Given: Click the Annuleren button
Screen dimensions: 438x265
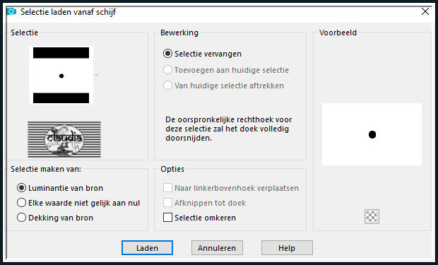Looking at the screenshot, I should tap(217, 247).
